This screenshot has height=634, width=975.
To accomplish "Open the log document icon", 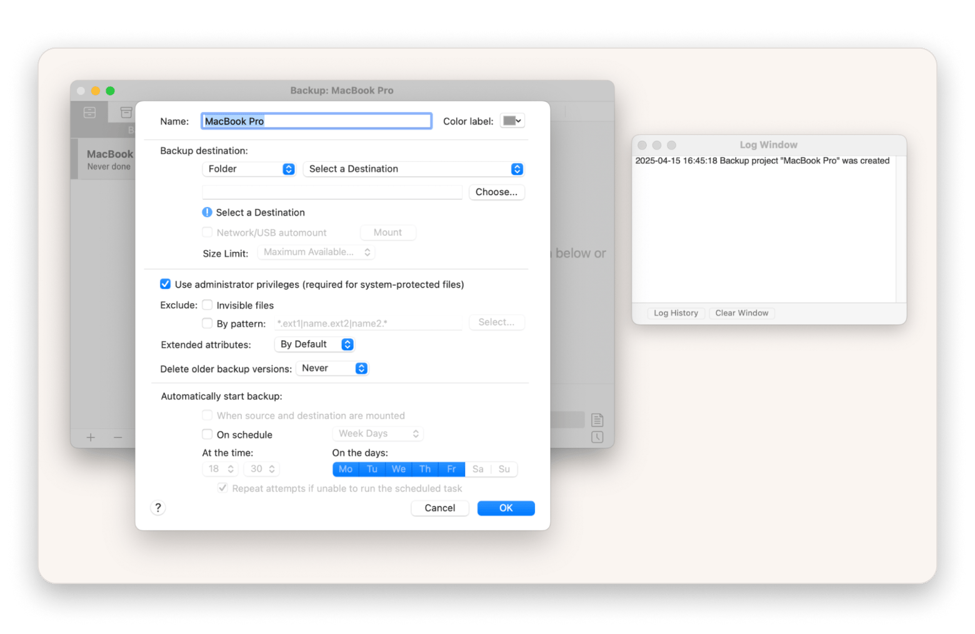I will (x=597, y=420).
